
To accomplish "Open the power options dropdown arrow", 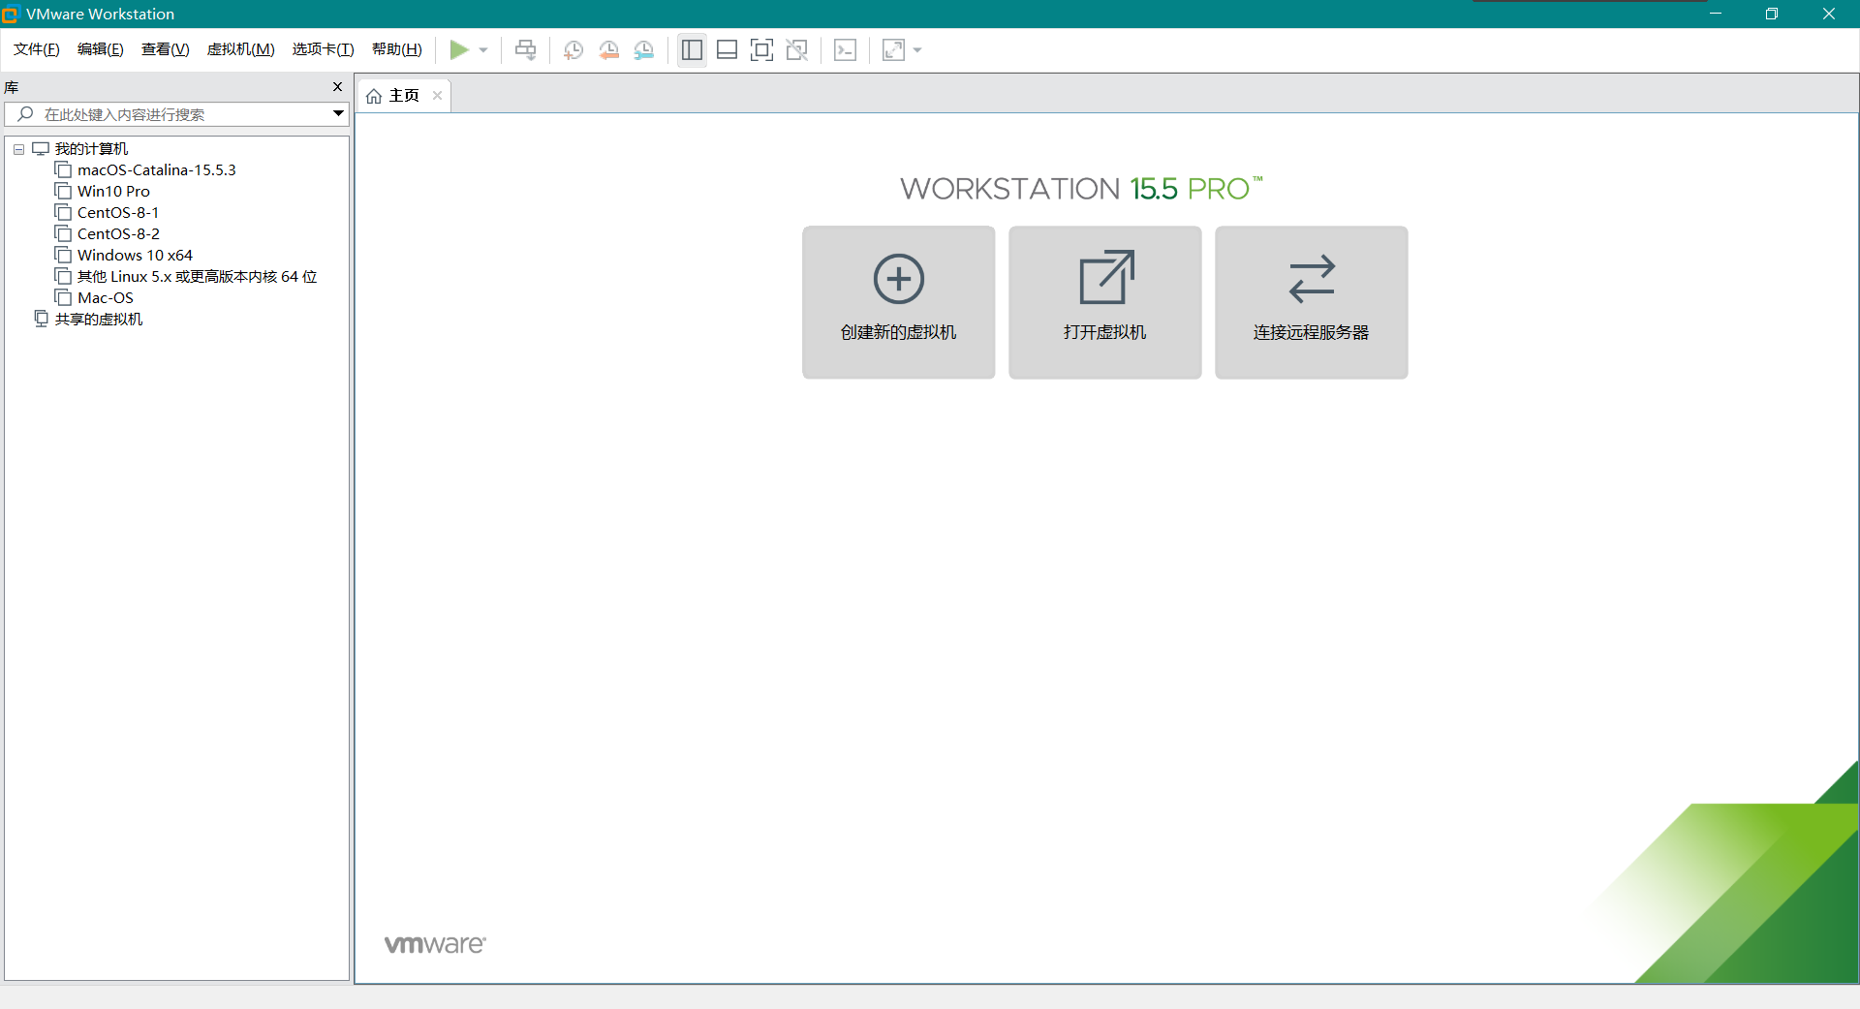I will point(483,50).
